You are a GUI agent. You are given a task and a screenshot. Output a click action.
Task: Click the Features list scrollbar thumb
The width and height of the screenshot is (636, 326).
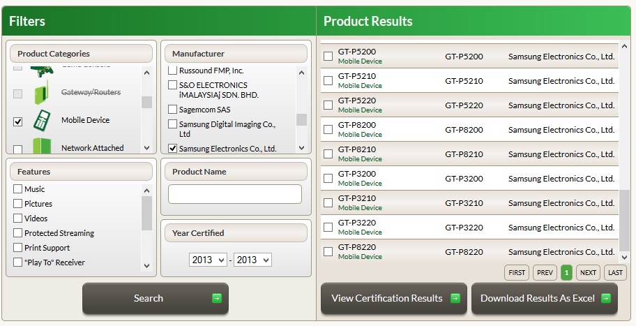(147, 213)
